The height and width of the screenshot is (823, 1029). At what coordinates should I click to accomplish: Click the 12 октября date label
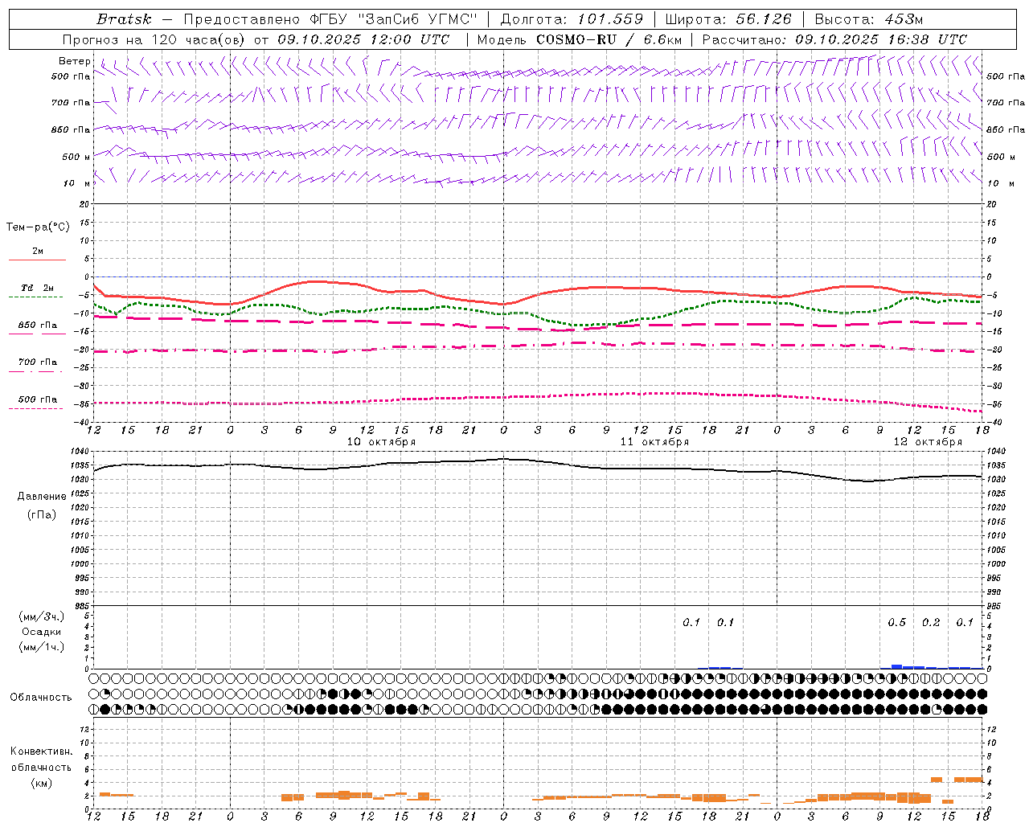[x=928, y=442]
